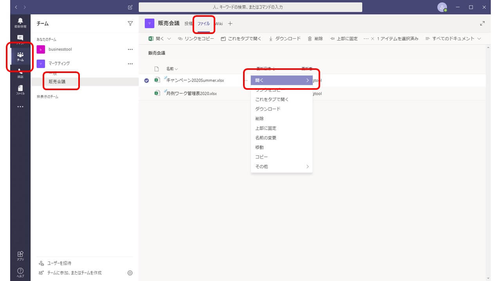
Task: Switch to the Wiki tab
Action: [219, 24]
